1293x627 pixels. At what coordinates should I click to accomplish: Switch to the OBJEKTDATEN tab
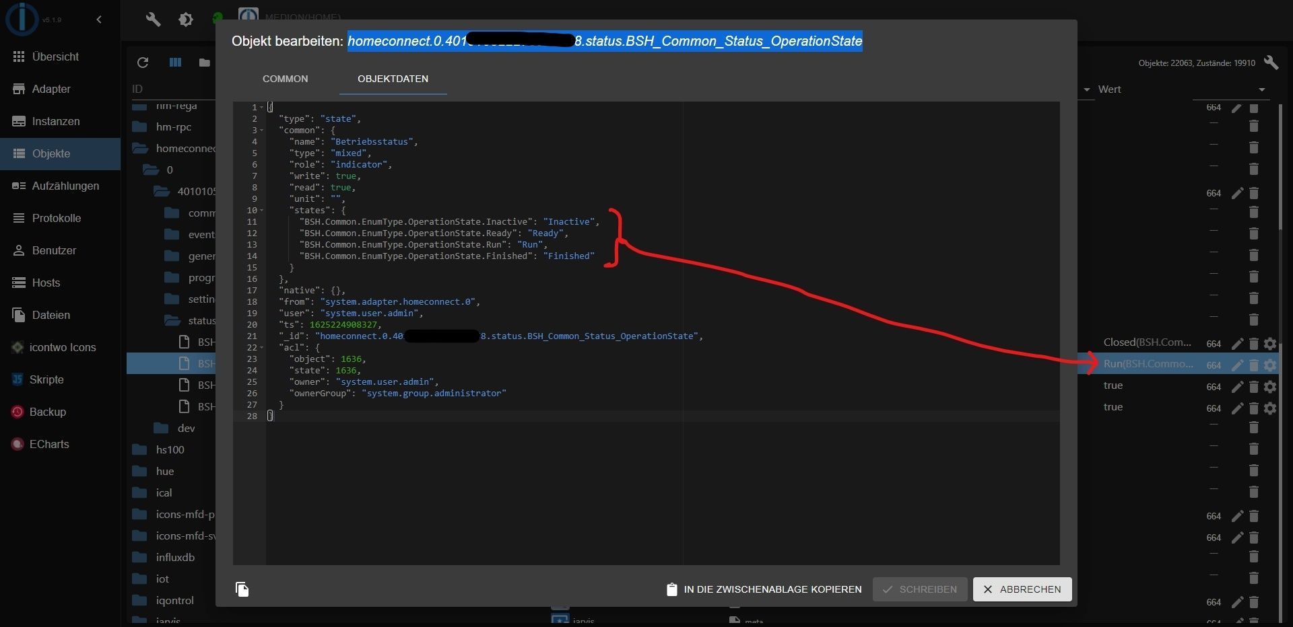(393, 79)
